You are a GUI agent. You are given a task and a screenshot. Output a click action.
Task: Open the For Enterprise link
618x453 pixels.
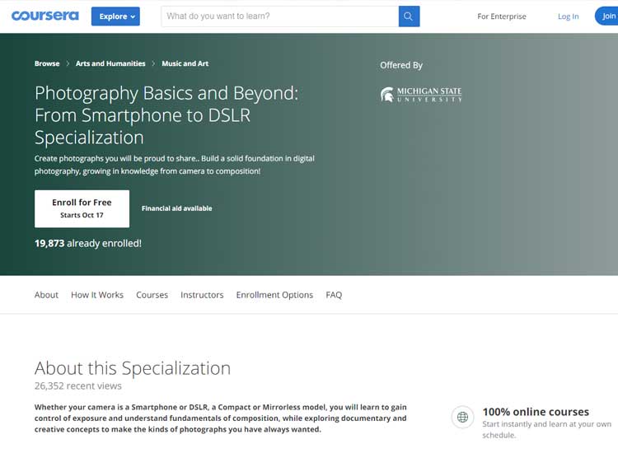pyautogui.click(x=501, y=16)
